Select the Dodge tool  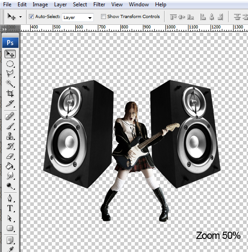point(10,186)
